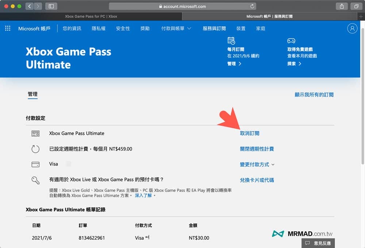
Task: Open the 隱私權 menu item
Action: (99, 28)
